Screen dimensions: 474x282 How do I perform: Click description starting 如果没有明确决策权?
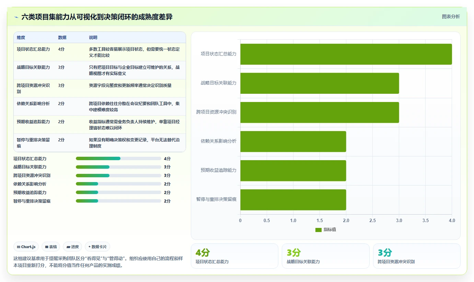click(x=134, y=143)
